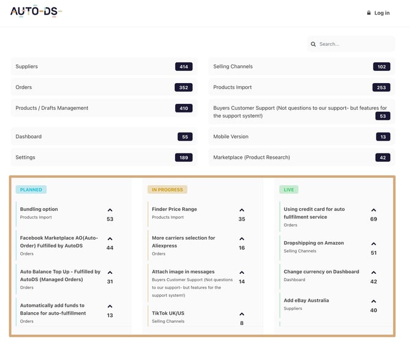Open Auto Balance Top Up idea title
Viewport: 410px width, 344px height.
point(60,276)
